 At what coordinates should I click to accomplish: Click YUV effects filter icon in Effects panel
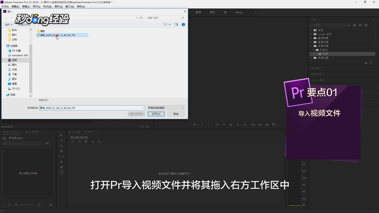click(x=366, y=25)
